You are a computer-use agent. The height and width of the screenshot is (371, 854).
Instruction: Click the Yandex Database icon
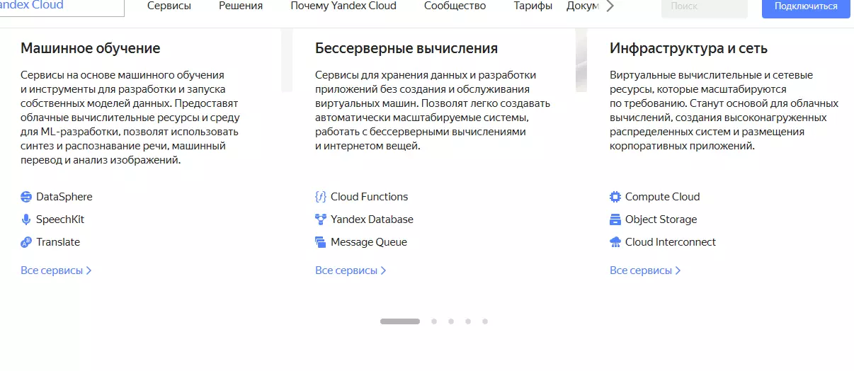pyautogui.click(x=321, y=219)
